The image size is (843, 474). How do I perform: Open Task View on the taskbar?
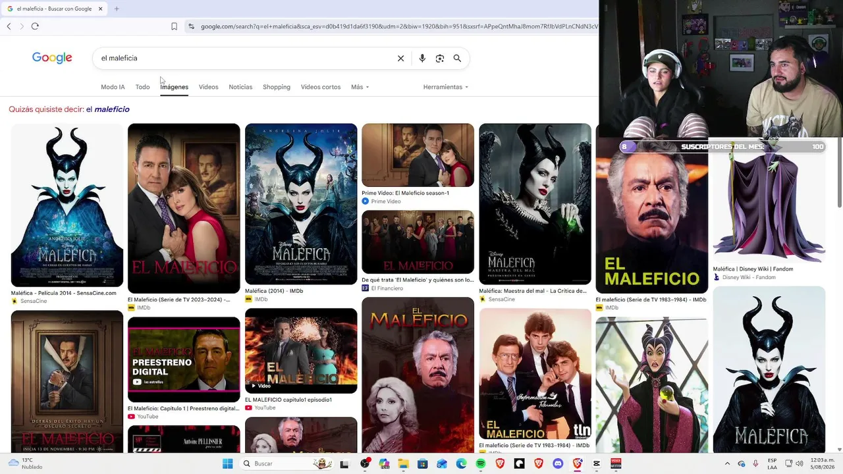[344, 463]
